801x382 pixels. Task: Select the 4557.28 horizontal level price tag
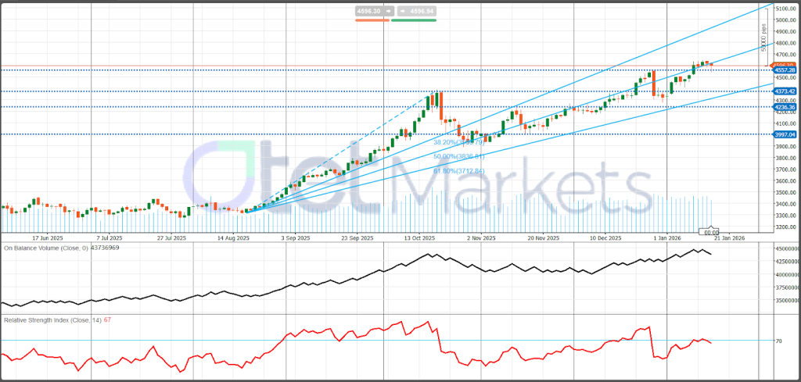coord(784,70)
